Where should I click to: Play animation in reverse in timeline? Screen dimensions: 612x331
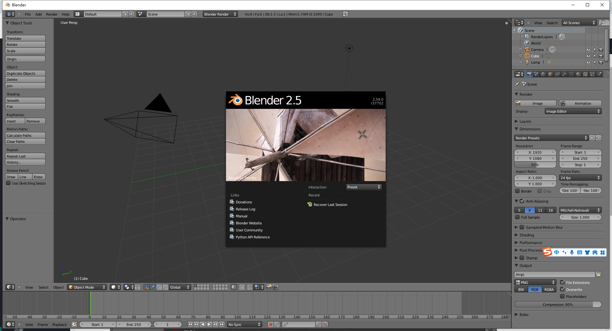point(203,324)
